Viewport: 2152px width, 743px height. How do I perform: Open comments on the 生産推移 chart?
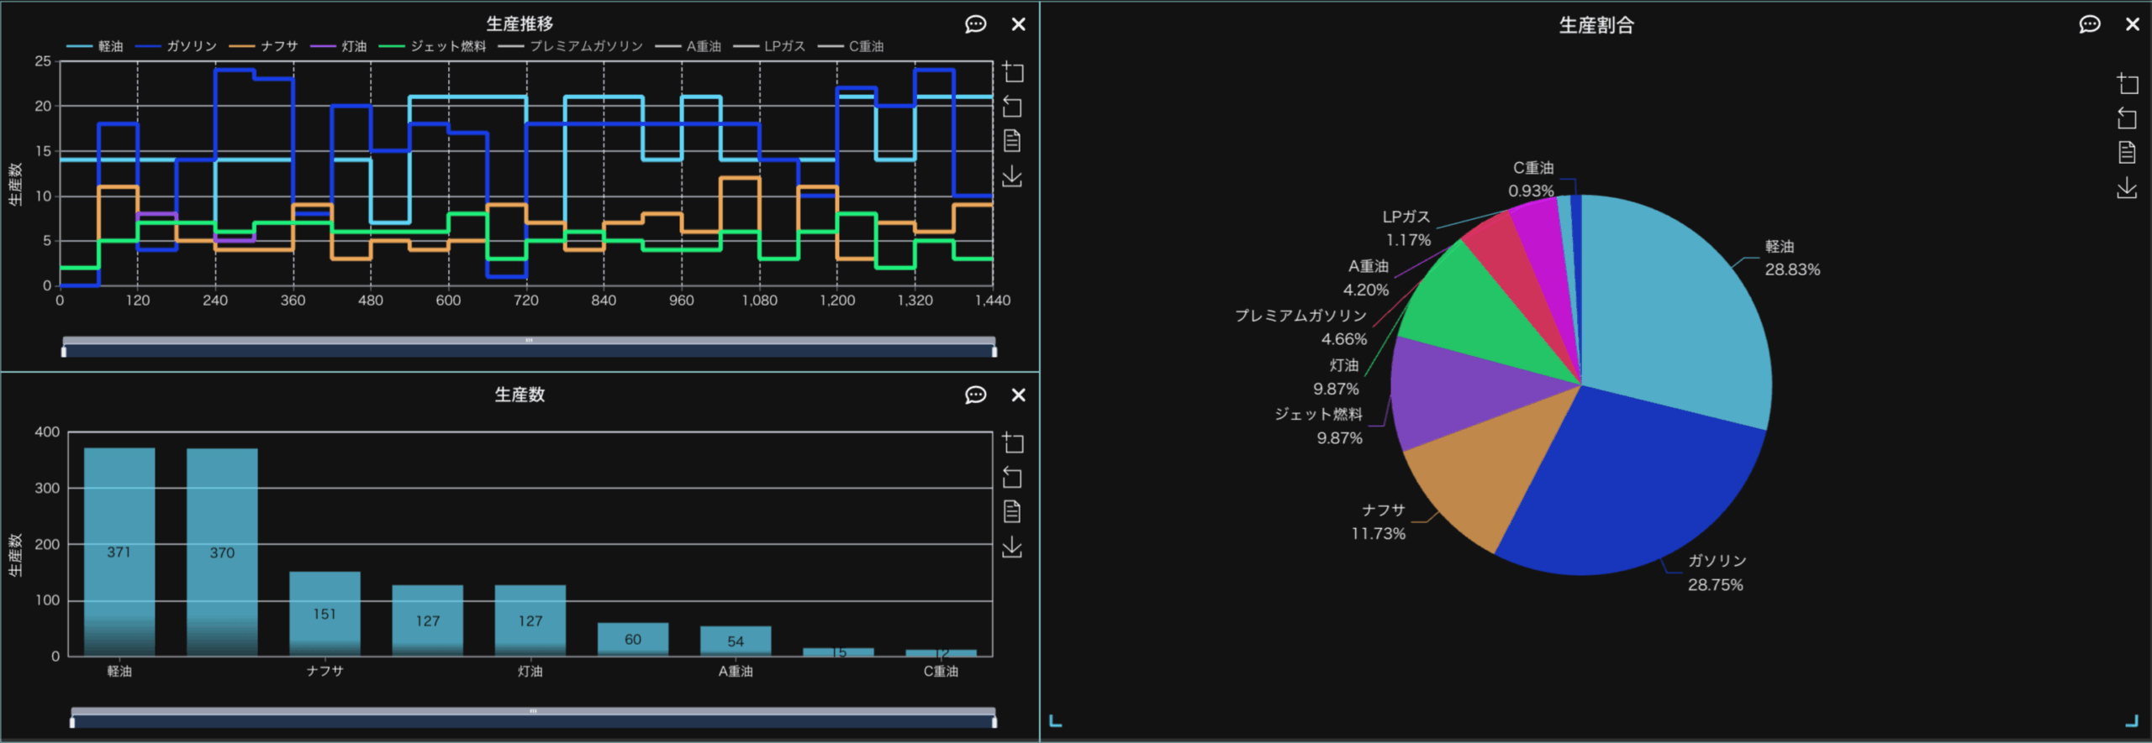click(975, 24)
